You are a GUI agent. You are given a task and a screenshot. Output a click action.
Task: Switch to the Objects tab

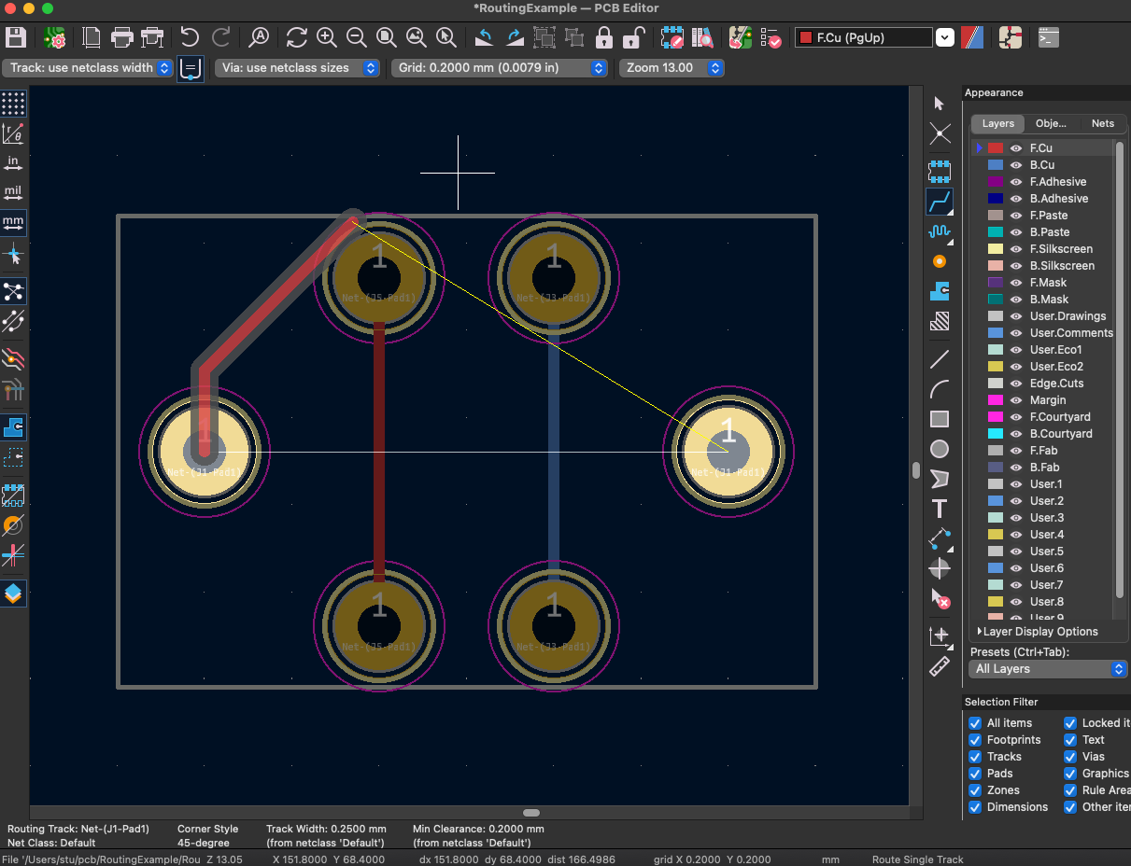click(x=1052, y=122)
